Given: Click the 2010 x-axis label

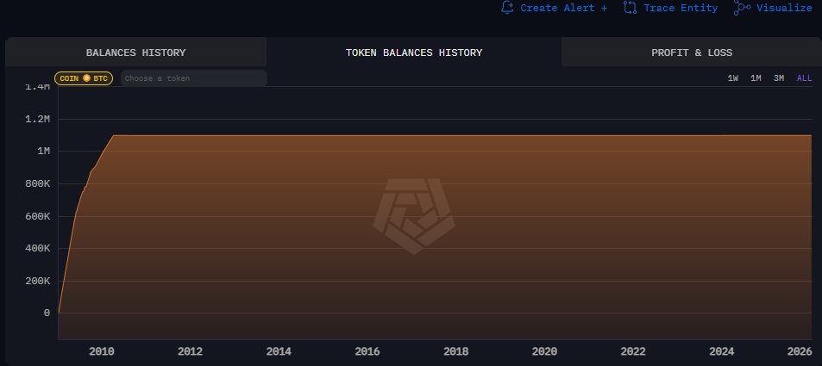Looking at the screenshot, I should point(102,351).
